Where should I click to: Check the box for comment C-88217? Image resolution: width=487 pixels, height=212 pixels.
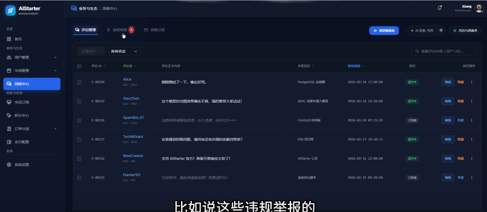click(x=79, y=140)
